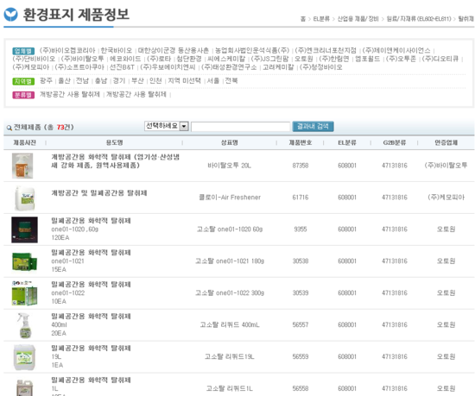Click the 인증업체 column header
Screen dimensions: 475x396
pos(446,143)
